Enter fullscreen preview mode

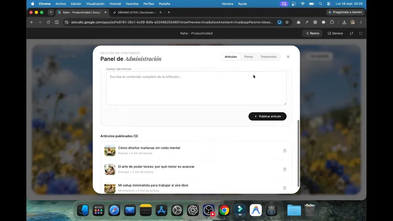click(361, 33)
